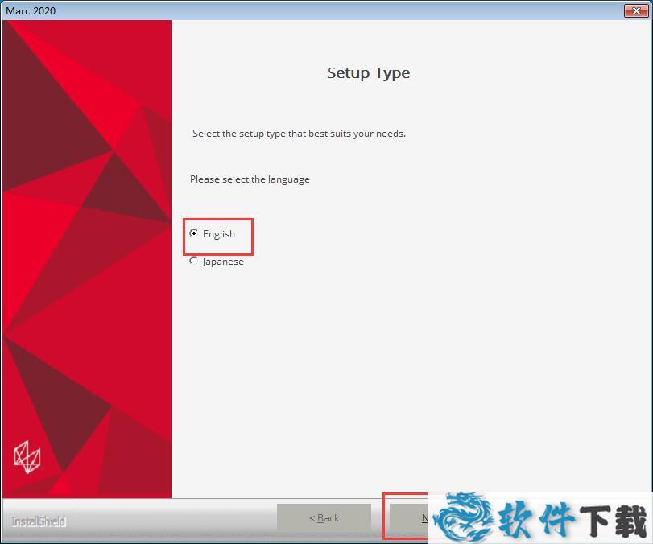Viewport: 653px width, 544px height.
Task: Click the white Hexagon logo in sidebar
Action: click(x=27, y=457)
